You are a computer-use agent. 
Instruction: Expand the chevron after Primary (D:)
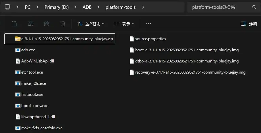tap(76, 7)
